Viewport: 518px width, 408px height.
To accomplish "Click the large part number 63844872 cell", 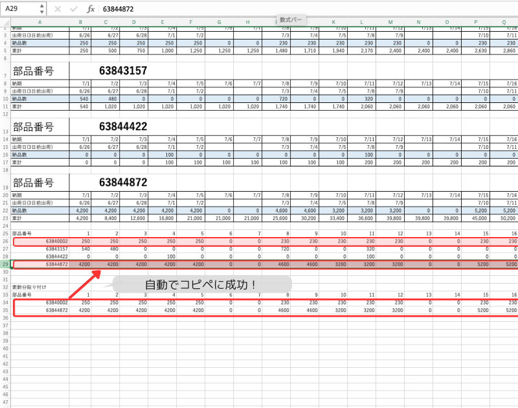I will [x=123, y=183].
